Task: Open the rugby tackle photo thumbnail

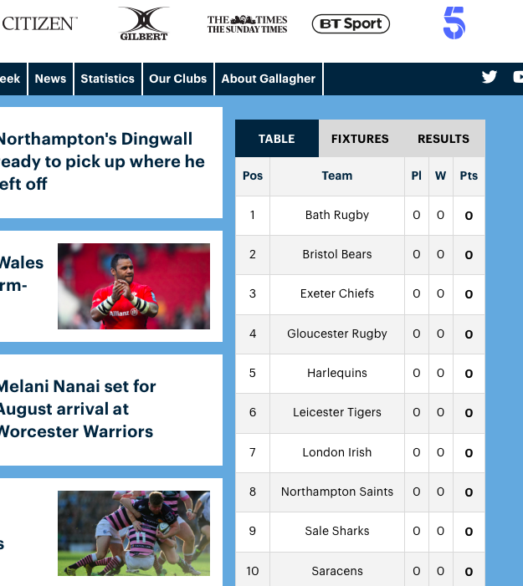Action: [134, 533]
